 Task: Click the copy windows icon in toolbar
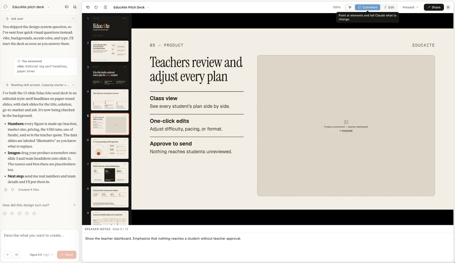88,7
